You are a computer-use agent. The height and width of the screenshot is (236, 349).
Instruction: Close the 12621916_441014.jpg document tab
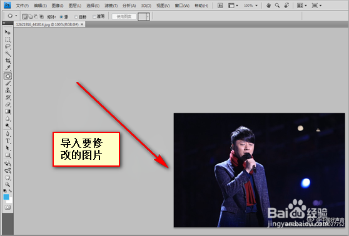82,24
